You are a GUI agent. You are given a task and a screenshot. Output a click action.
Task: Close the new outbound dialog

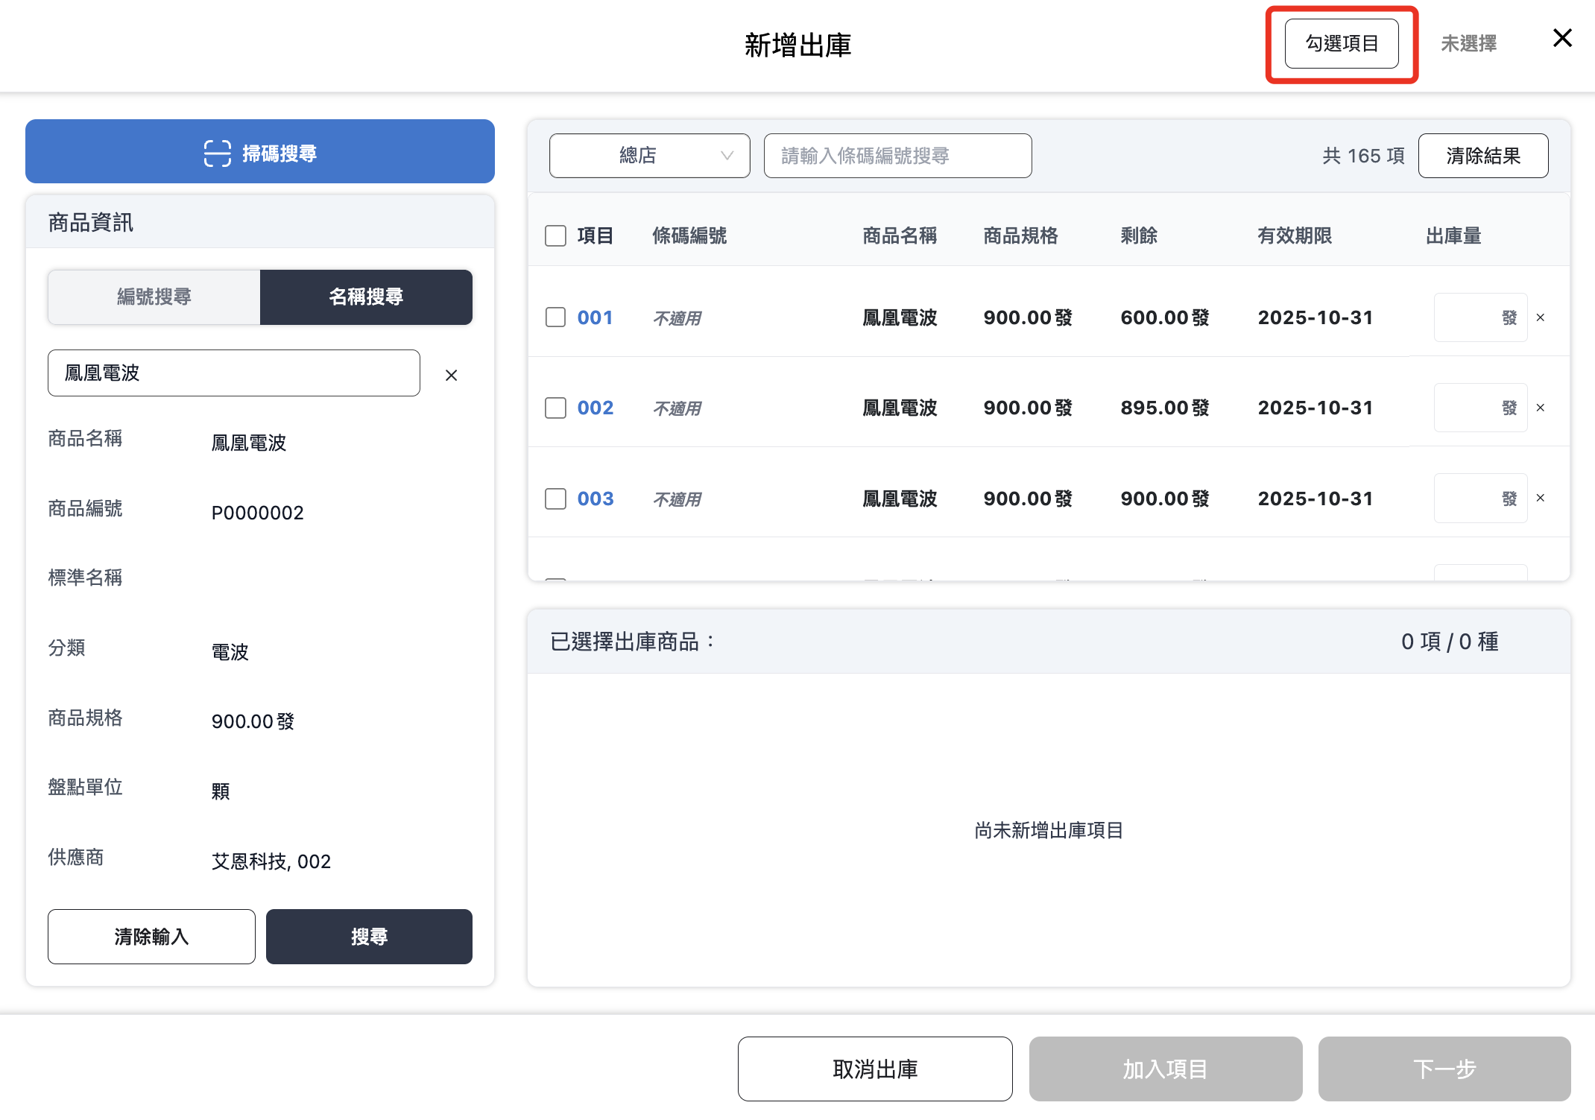pyautogui.click(x=1562, y=38)
